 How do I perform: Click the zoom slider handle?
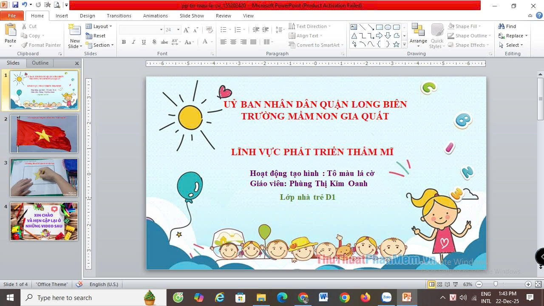[496, 284]
